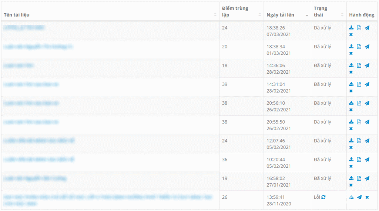Delete the document uploaded at 10:20:44

(351, 166)
